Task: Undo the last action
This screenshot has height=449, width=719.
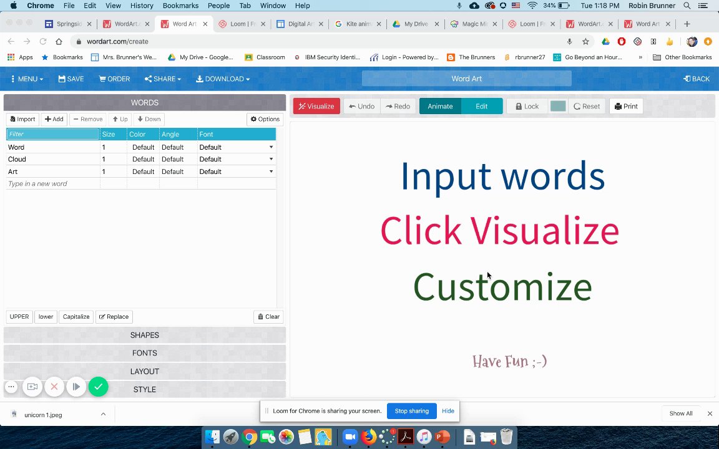Action: (x=361, y=106)
